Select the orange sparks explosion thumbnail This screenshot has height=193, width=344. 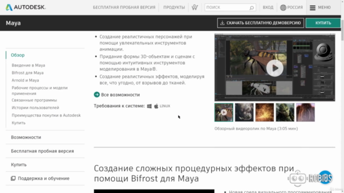pos(264,112)
